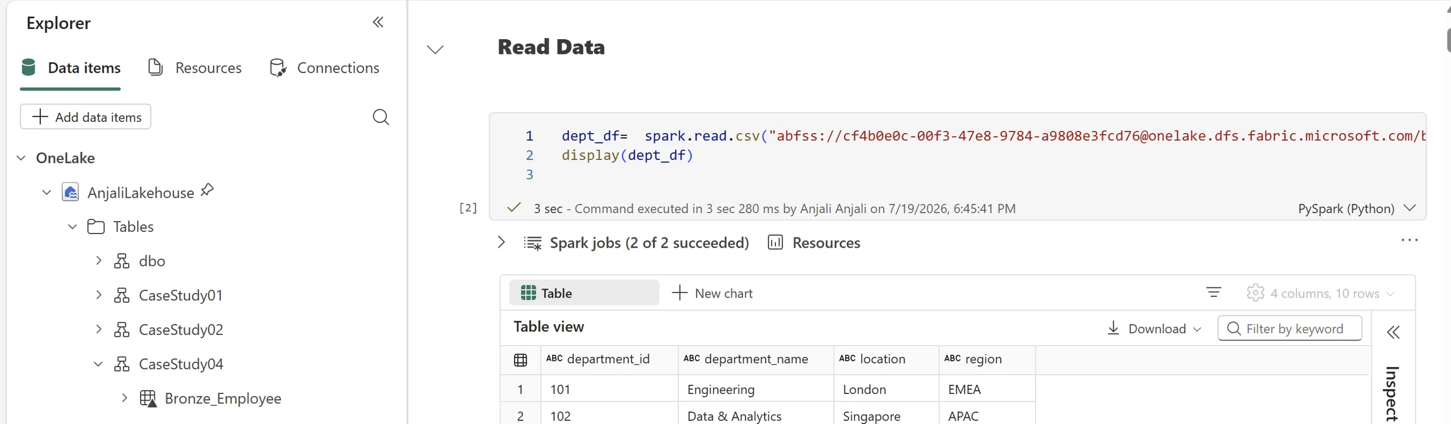Collapse the Explorer panel with double chevron

(x=378, y=22)
